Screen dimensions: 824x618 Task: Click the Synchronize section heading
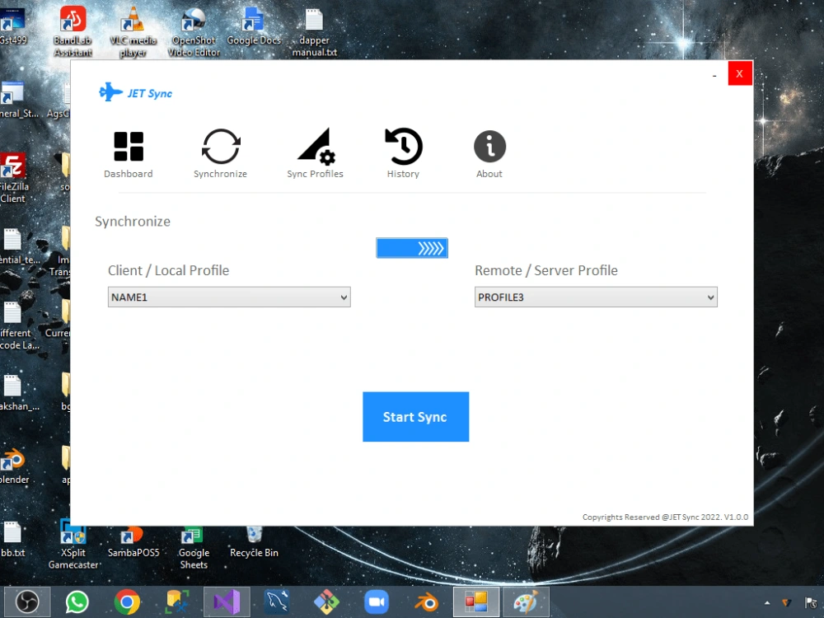(133, 221)
